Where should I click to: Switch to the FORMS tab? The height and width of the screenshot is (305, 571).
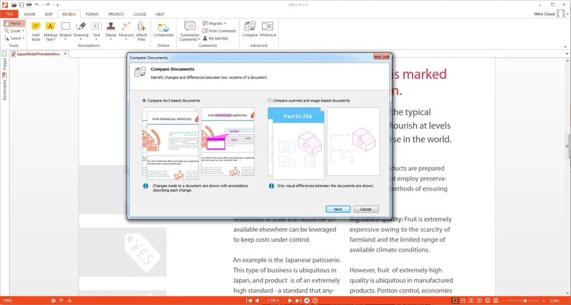pyautogui.click(x=92, y=14)
